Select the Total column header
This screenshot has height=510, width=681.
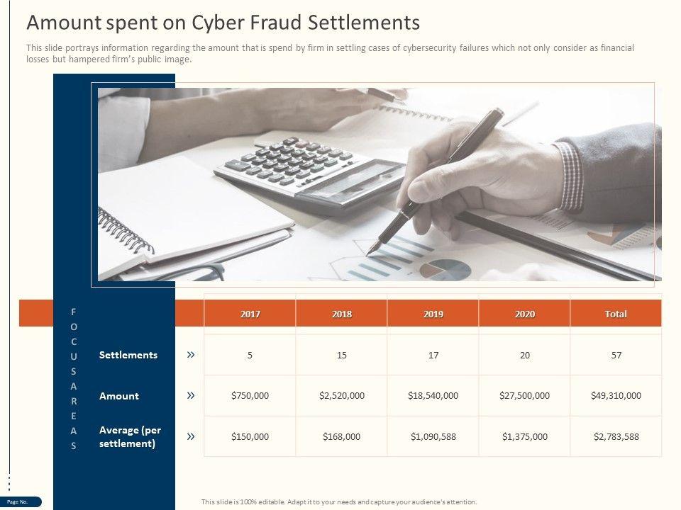click(x=616, y=314)
